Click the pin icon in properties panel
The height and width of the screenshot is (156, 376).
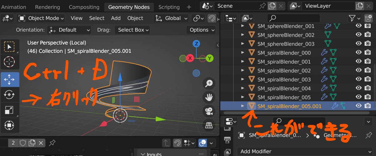click(368, 135)
